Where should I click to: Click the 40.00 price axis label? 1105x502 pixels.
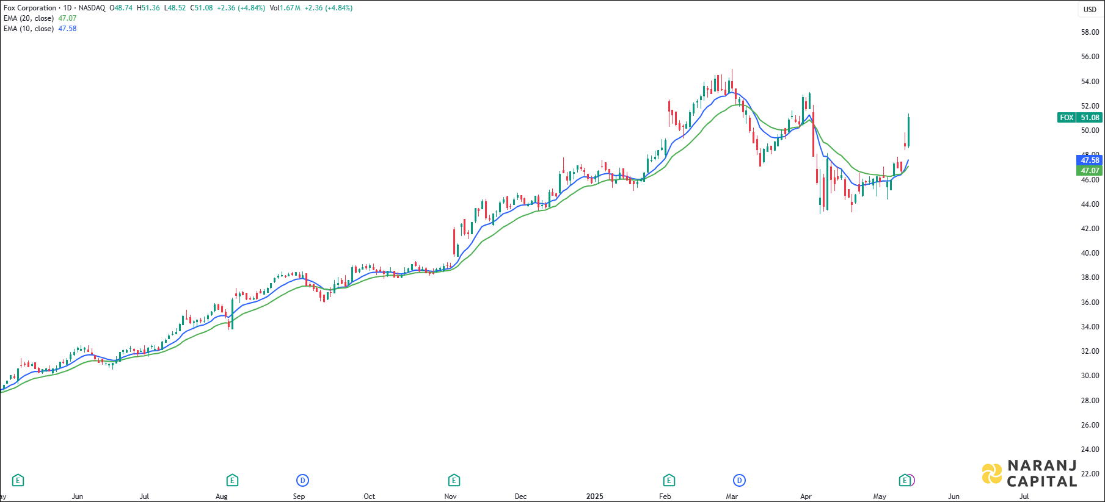(x=1090, y=253)
